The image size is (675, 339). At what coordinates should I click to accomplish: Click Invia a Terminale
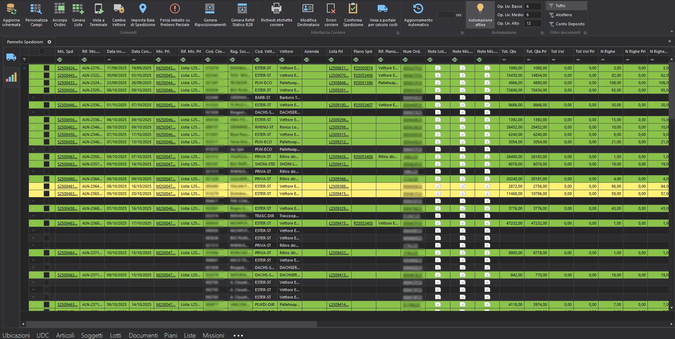pyautogui.click(x=98, y=14)
